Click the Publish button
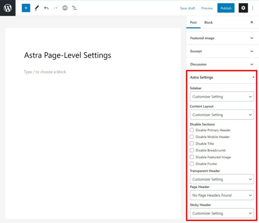 tap(226, 8)
